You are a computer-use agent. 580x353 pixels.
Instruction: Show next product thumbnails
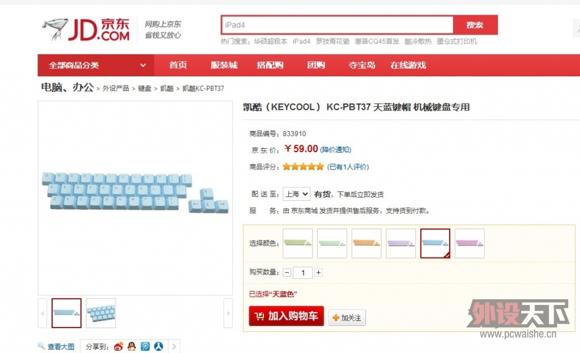click(x=228, y=313)
